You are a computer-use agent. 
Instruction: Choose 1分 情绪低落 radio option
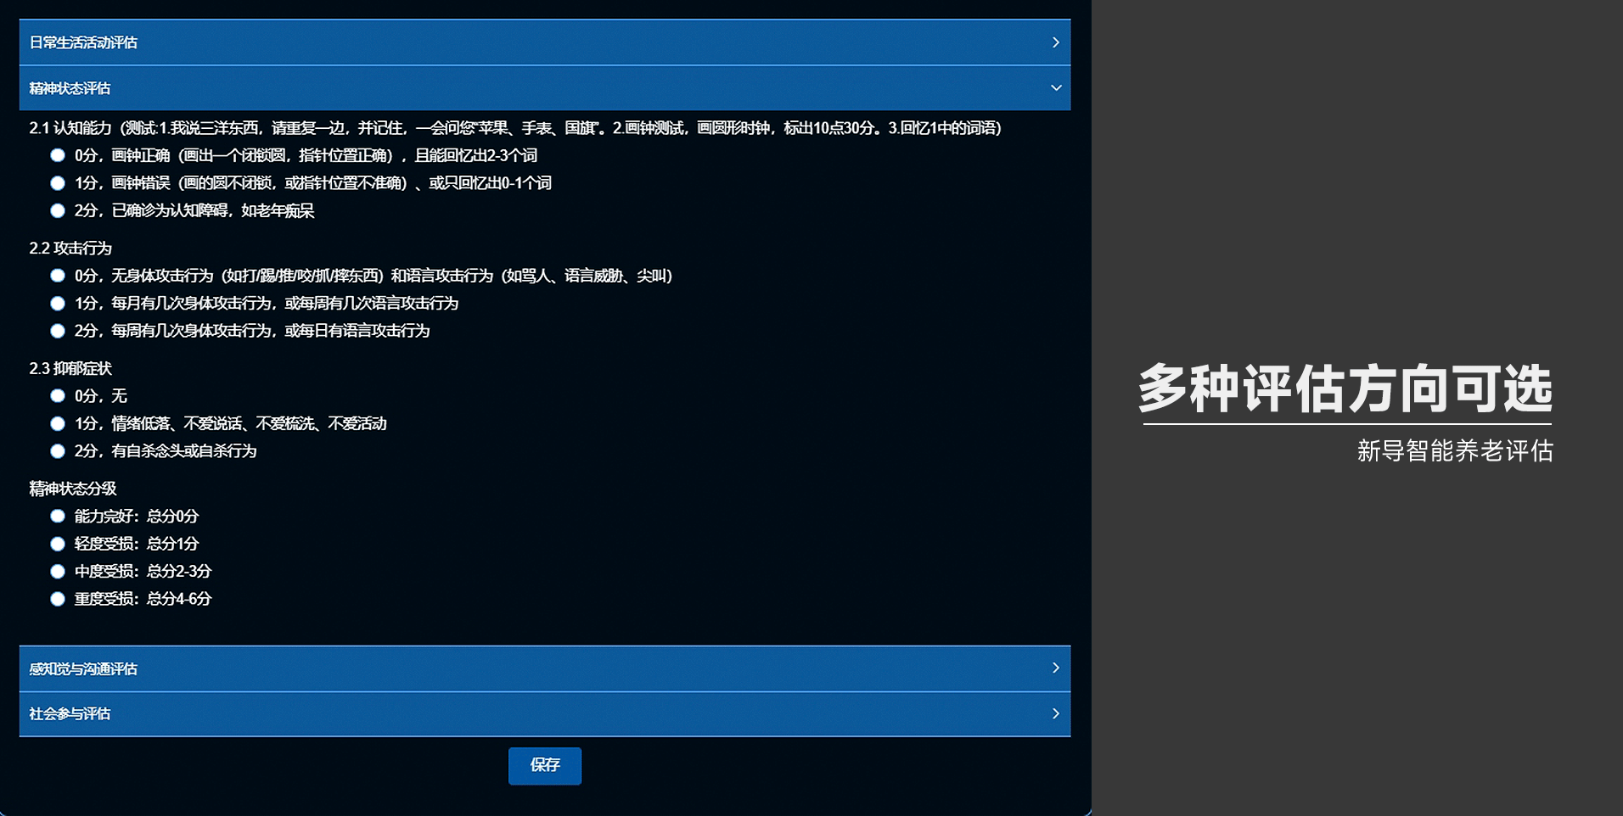58,423
